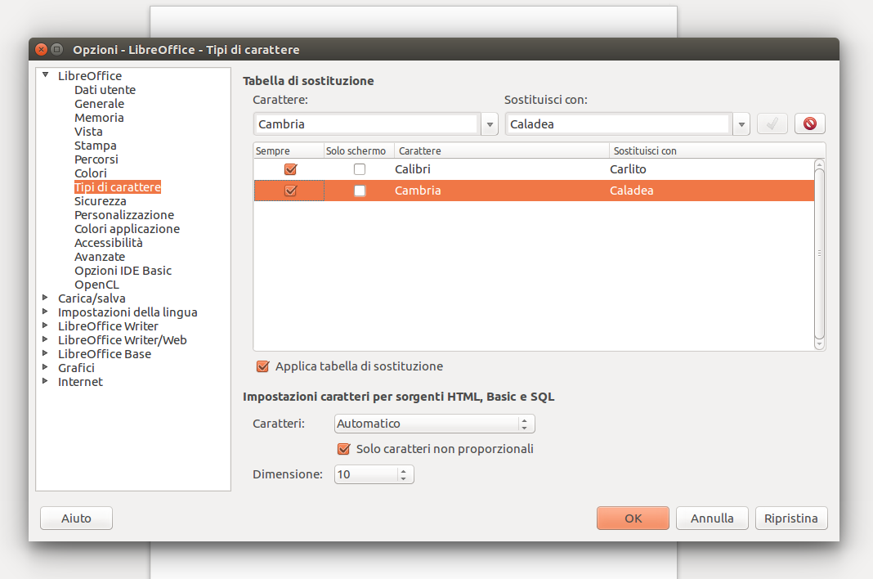This screenshot has height=579, width=873.
Task: Select Dati utente in options tree
Action: click(105, 90)
